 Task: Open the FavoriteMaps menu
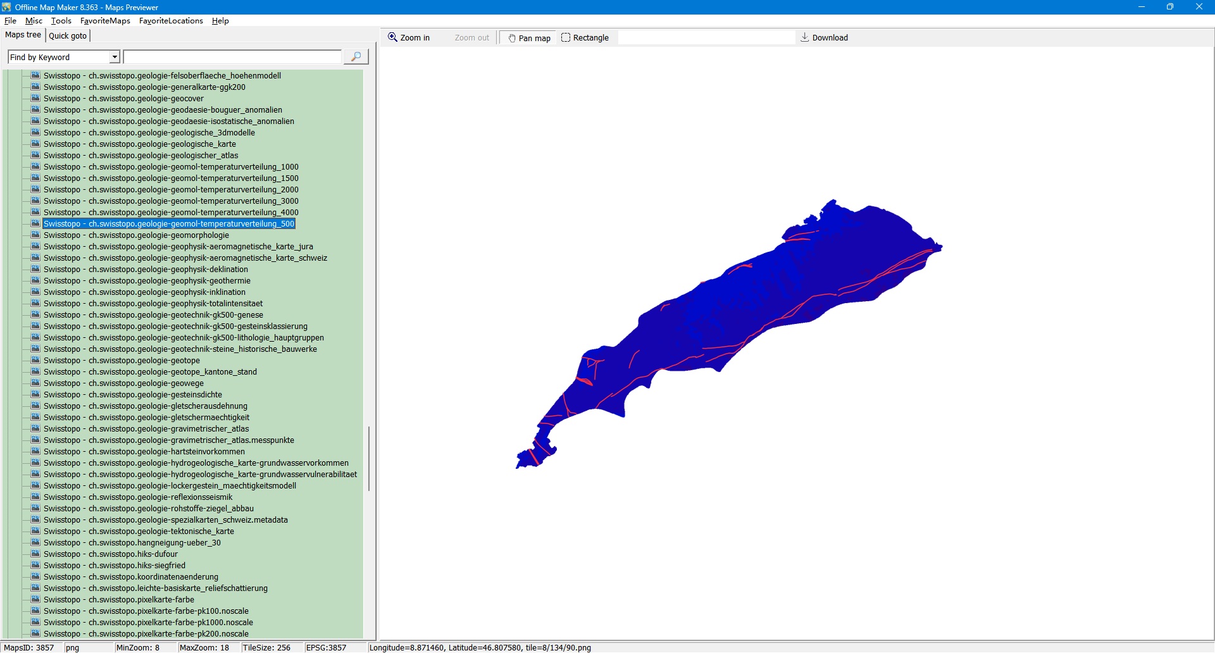tap(105, 21)
